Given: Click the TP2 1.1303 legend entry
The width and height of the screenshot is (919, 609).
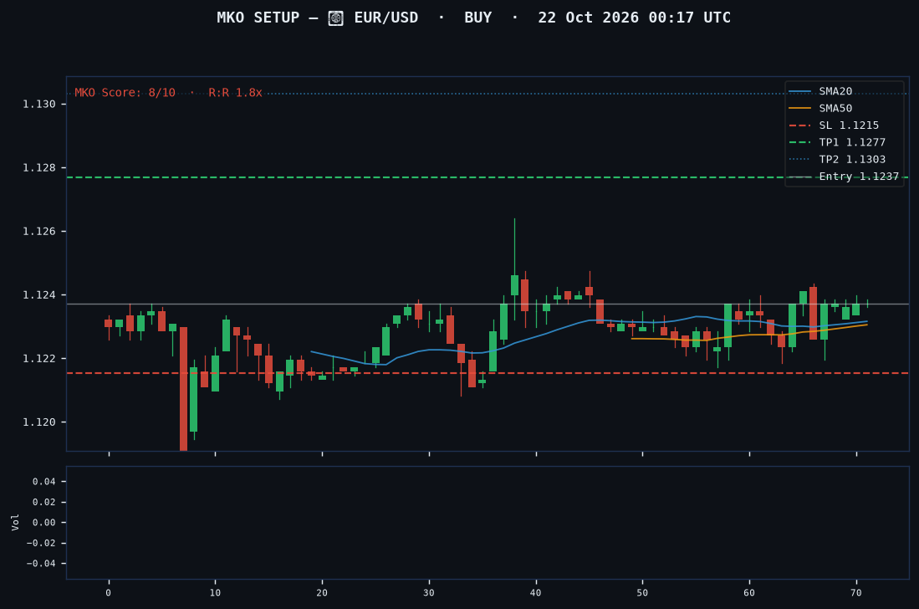Looking at the screenshot, I should point(838,160).
